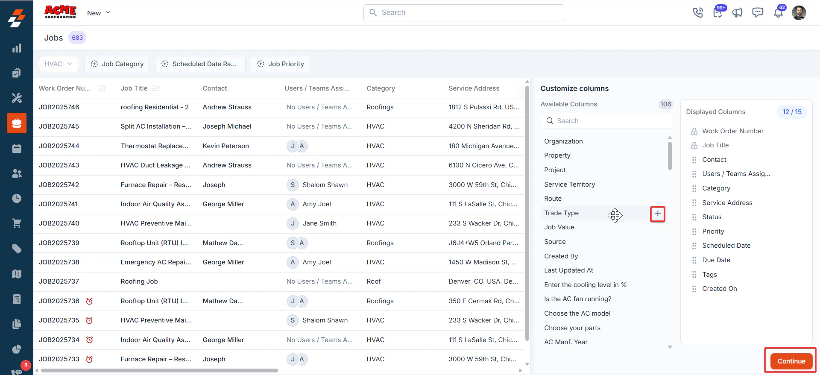Add the Job Category filter

point(117,64)
